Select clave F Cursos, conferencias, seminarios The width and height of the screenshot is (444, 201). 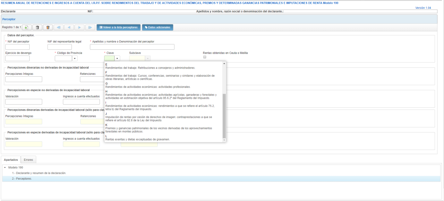pyautogui.click(x=164, y=76)
